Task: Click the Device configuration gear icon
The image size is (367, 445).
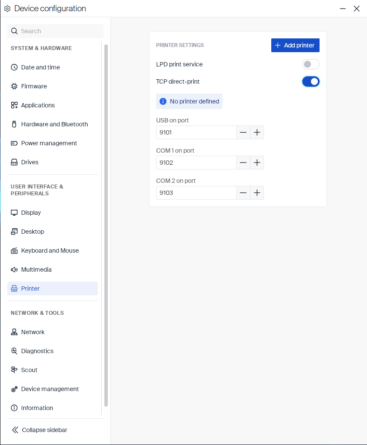Action: [x=7, y=9]
